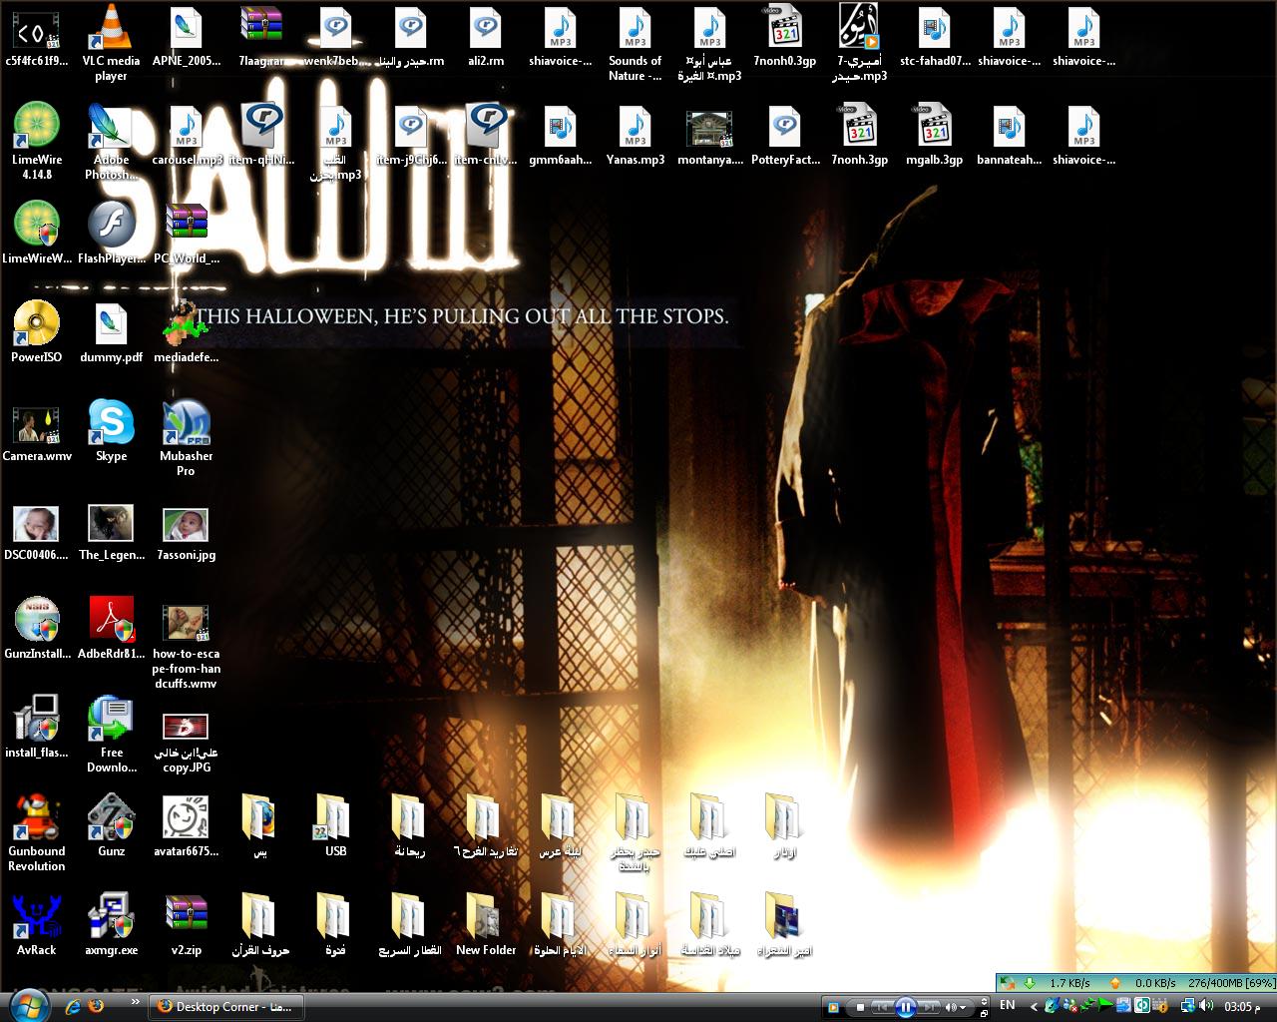Select the Camera.wmv video file
The height and width of the screenshot is (1022, 1277).
[37, 431]
